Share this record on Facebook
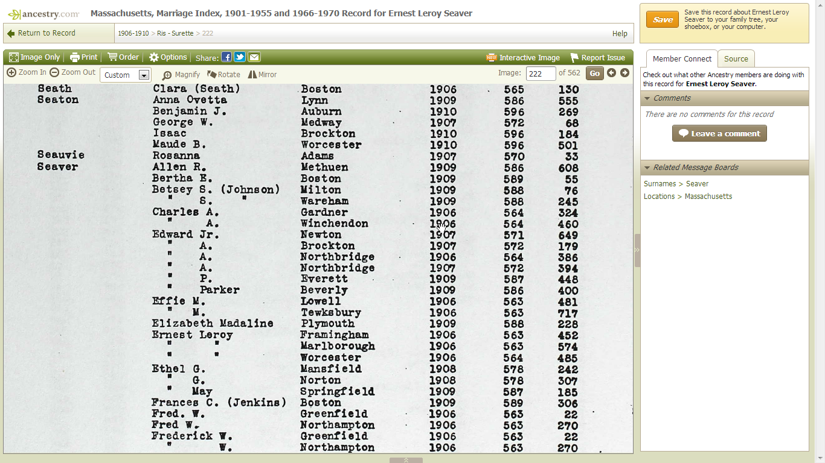The width and height of the screenshot is (825, 463). coord(226,57)
